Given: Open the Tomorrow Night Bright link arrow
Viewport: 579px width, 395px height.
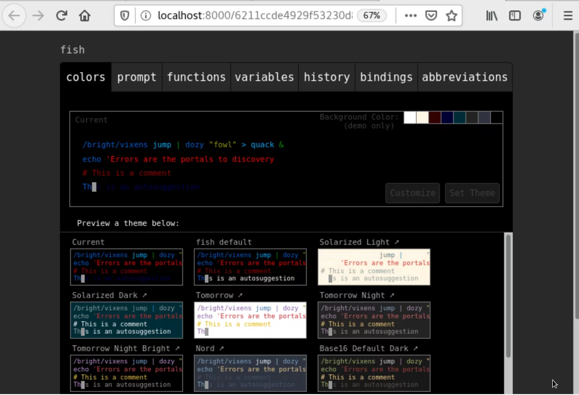Looking at the screenshot, I should (177, 348).
